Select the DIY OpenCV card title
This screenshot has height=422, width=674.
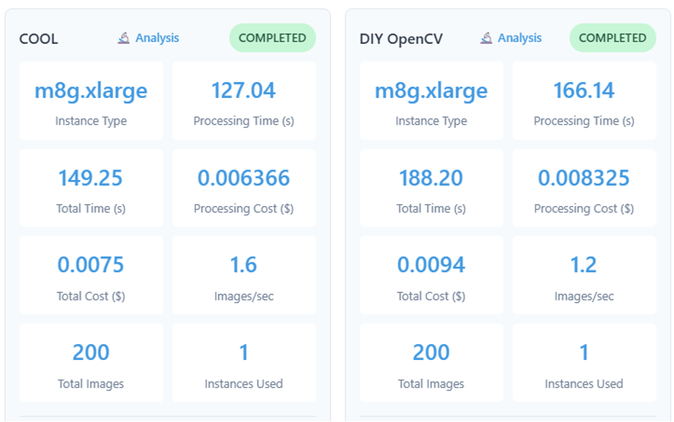tap(400, 39)
